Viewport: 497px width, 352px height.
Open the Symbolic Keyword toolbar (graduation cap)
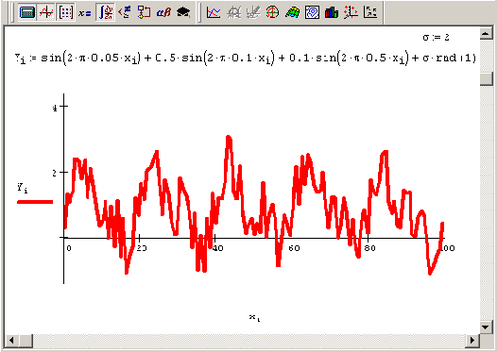click(x=183, y=12)
